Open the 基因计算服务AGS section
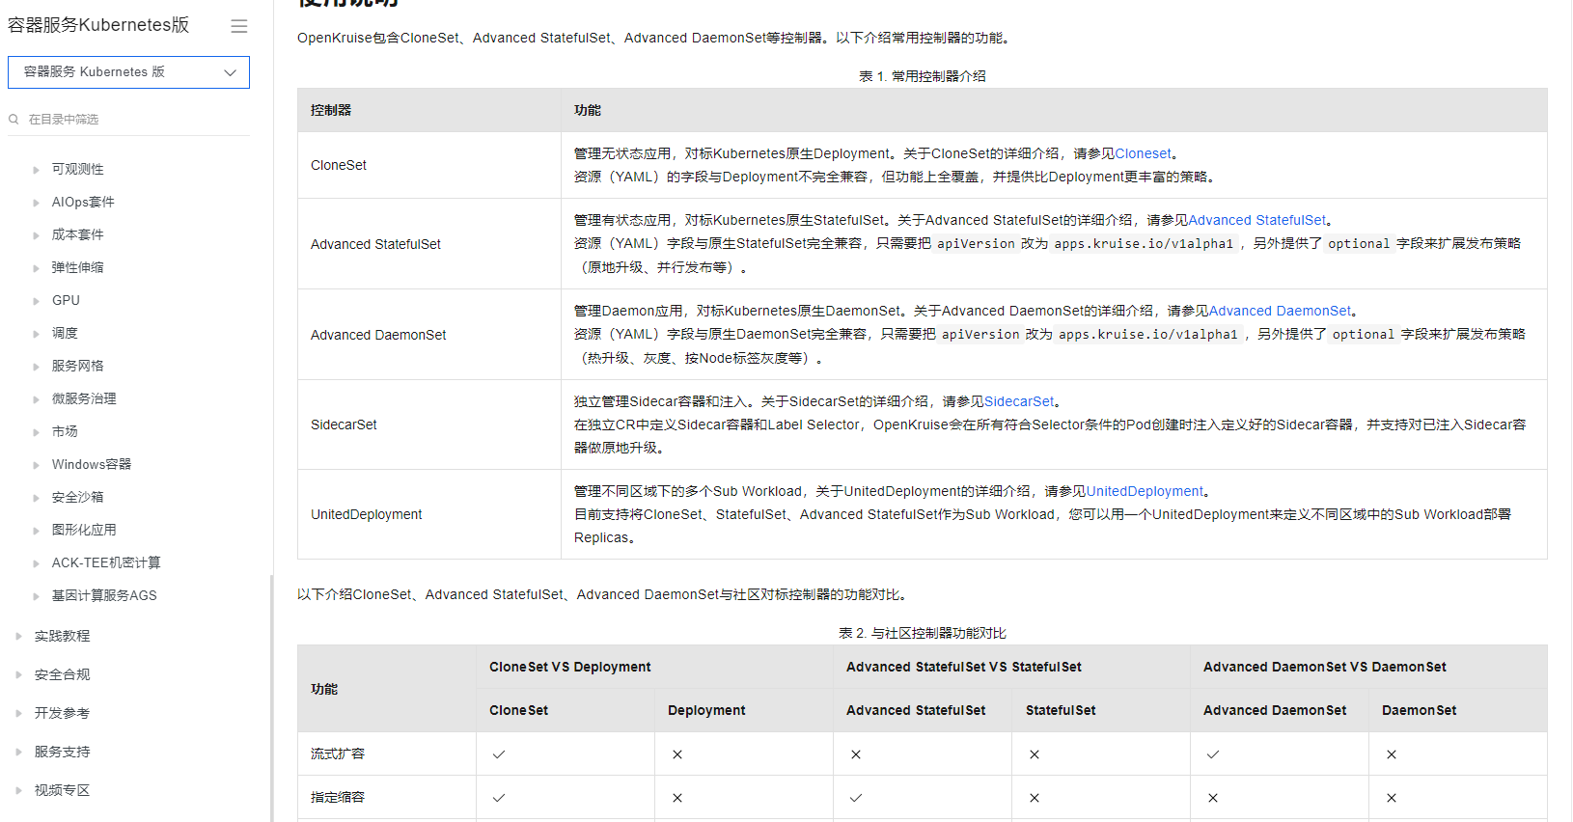 104,595
